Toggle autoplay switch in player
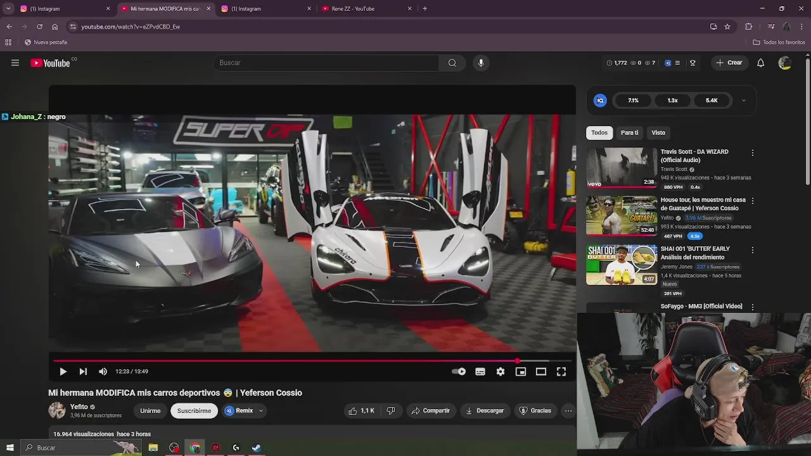Image resolution: width=811 pixels, height=456 pixels. click(459, 372)
